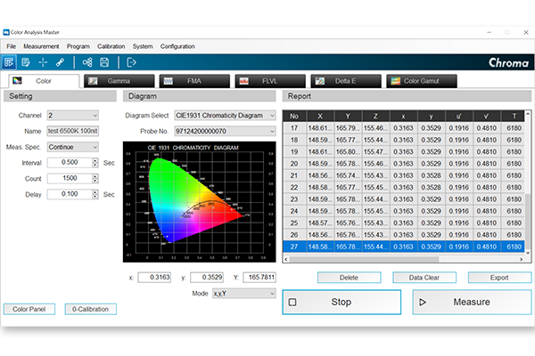Click the Export button

(499, 278)
